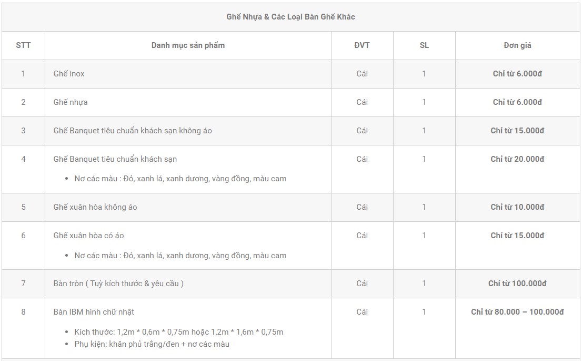Select "Bàn IBM hình chữ nhật" text

tap(94, 312)
